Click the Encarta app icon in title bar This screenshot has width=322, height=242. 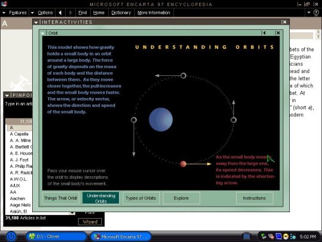[4, 4]
